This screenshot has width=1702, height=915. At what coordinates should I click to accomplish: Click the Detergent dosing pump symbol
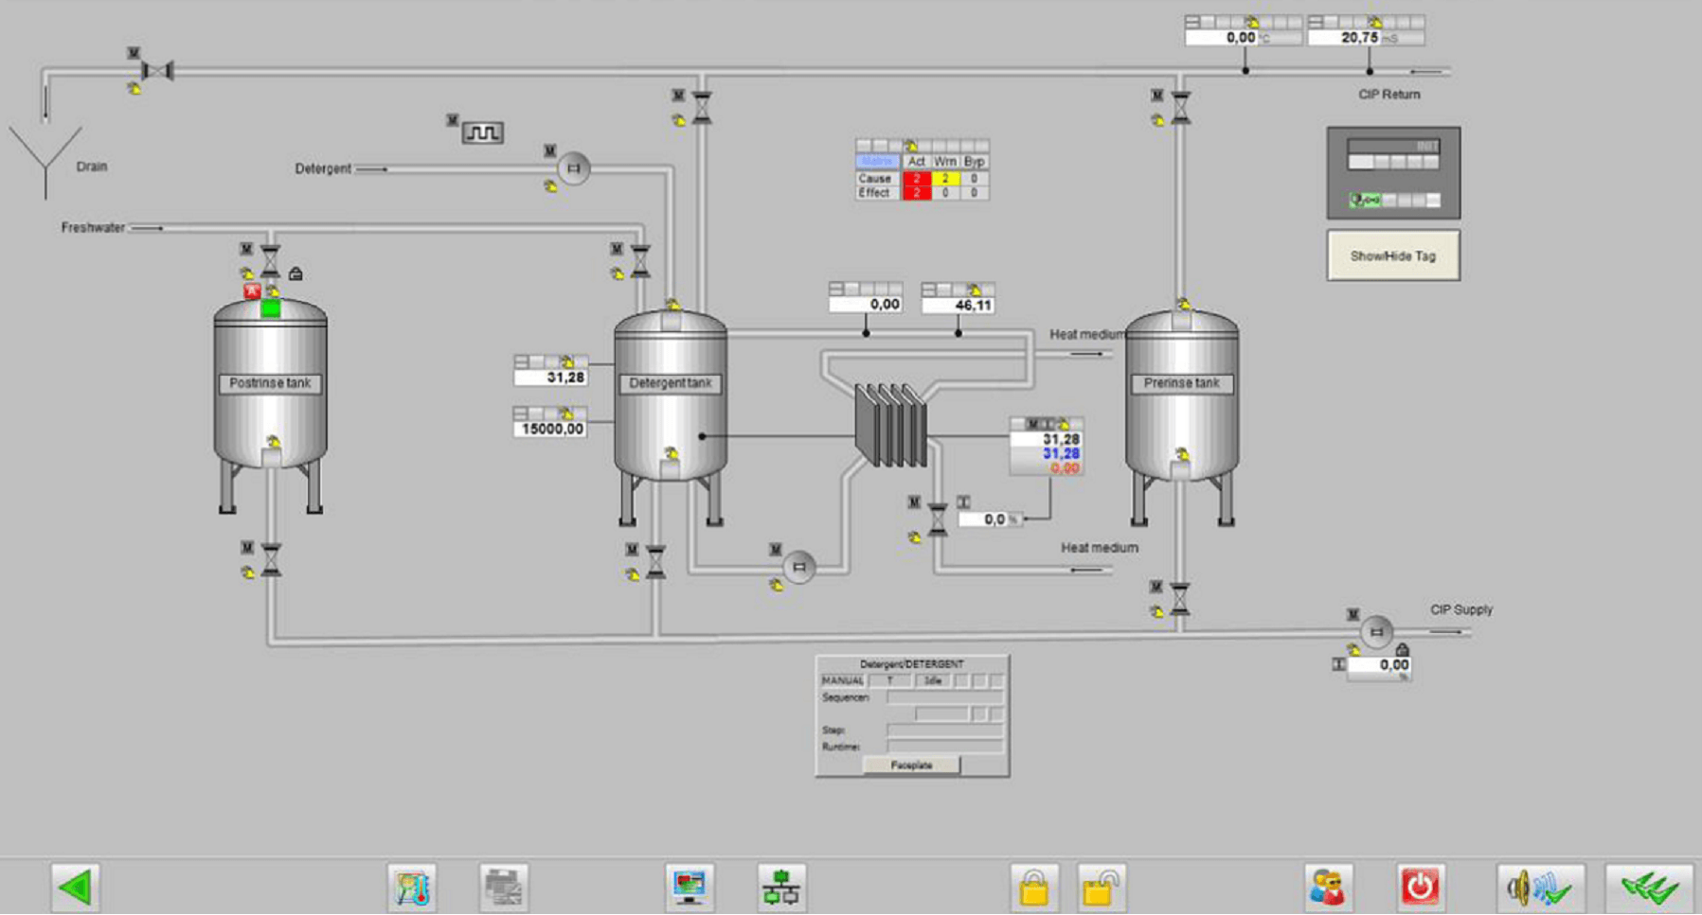tap(573, 168)
